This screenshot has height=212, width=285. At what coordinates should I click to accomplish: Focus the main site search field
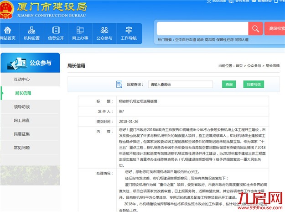click(202, 29)
